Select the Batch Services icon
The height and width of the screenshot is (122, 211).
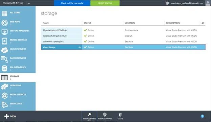(5, 59)
